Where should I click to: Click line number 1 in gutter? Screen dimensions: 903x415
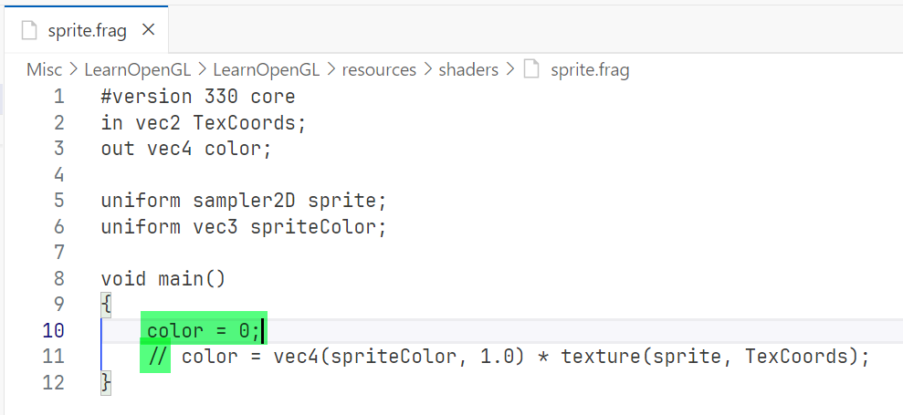pyautogui.click(x=58, y=96)
